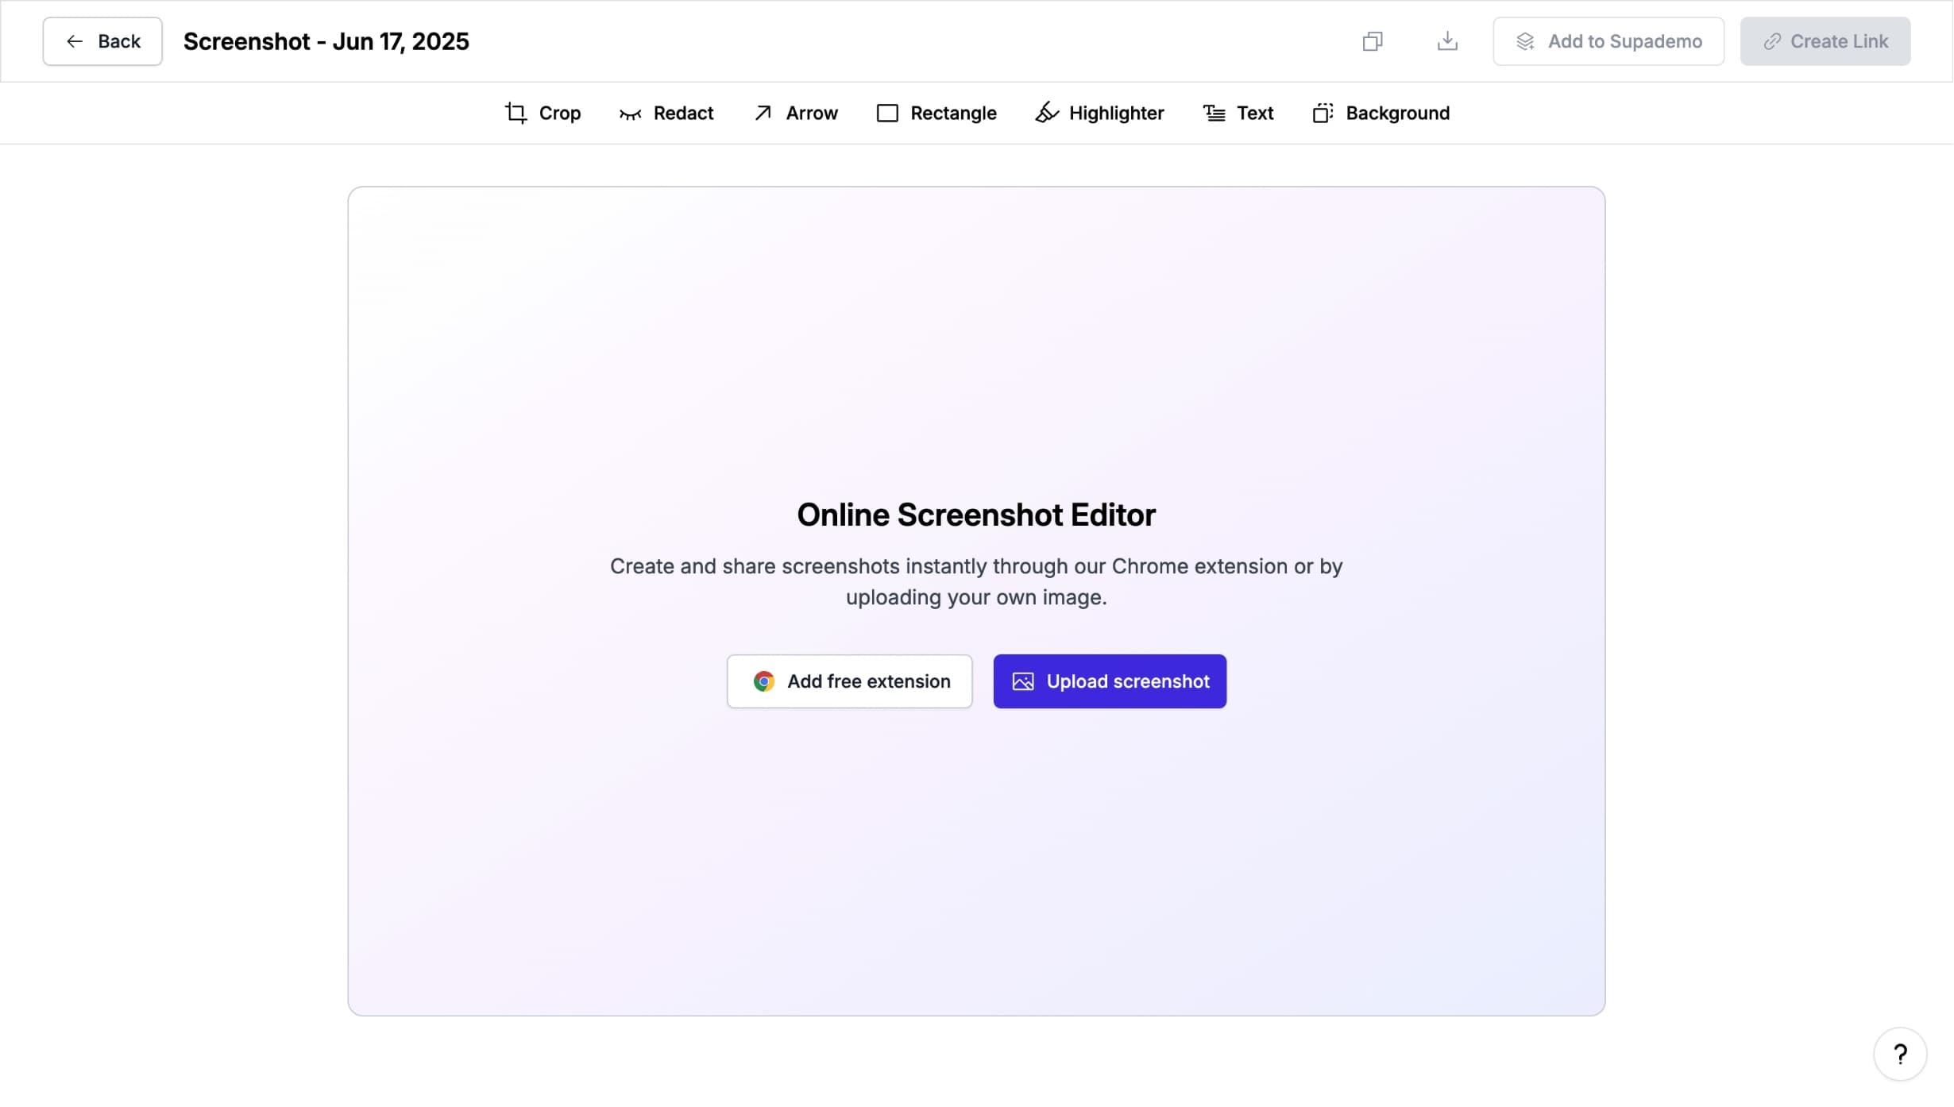Download the screenshot using the download icon
Viewport: 1954px width, 1107px height.
click(x=1447, y=40)
